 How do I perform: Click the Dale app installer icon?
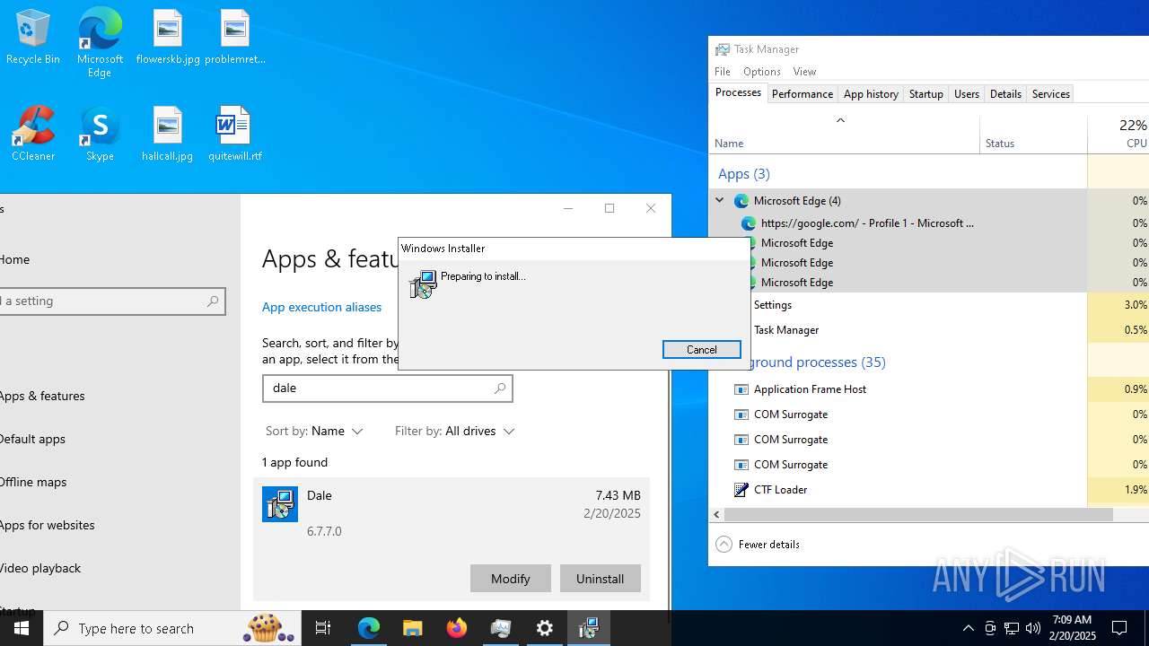[x=280, y=504]
